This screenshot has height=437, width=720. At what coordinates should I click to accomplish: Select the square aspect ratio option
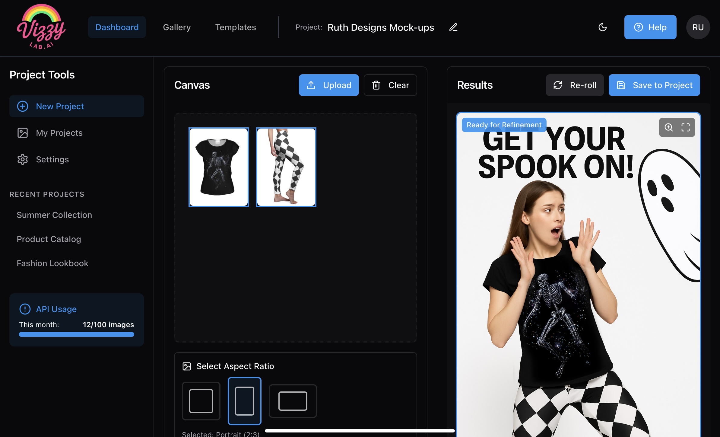point(201,401)
